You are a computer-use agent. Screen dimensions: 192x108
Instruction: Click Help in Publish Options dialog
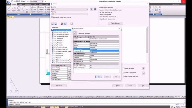pyautogui.click(x=116, y=77)
